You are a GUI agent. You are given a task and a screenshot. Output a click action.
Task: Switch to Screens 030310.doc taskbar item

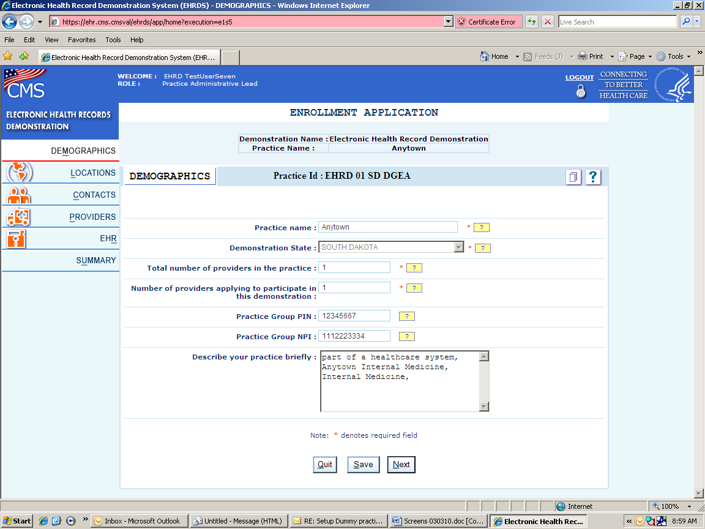click(438, 521)
